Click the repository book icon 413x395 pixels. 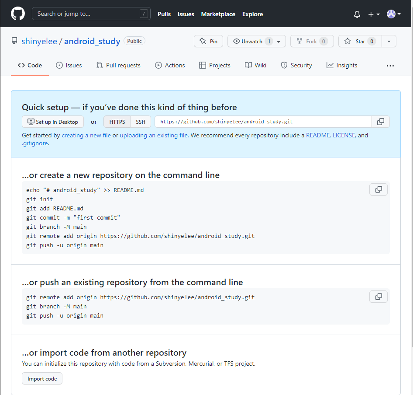pos(14,41)
